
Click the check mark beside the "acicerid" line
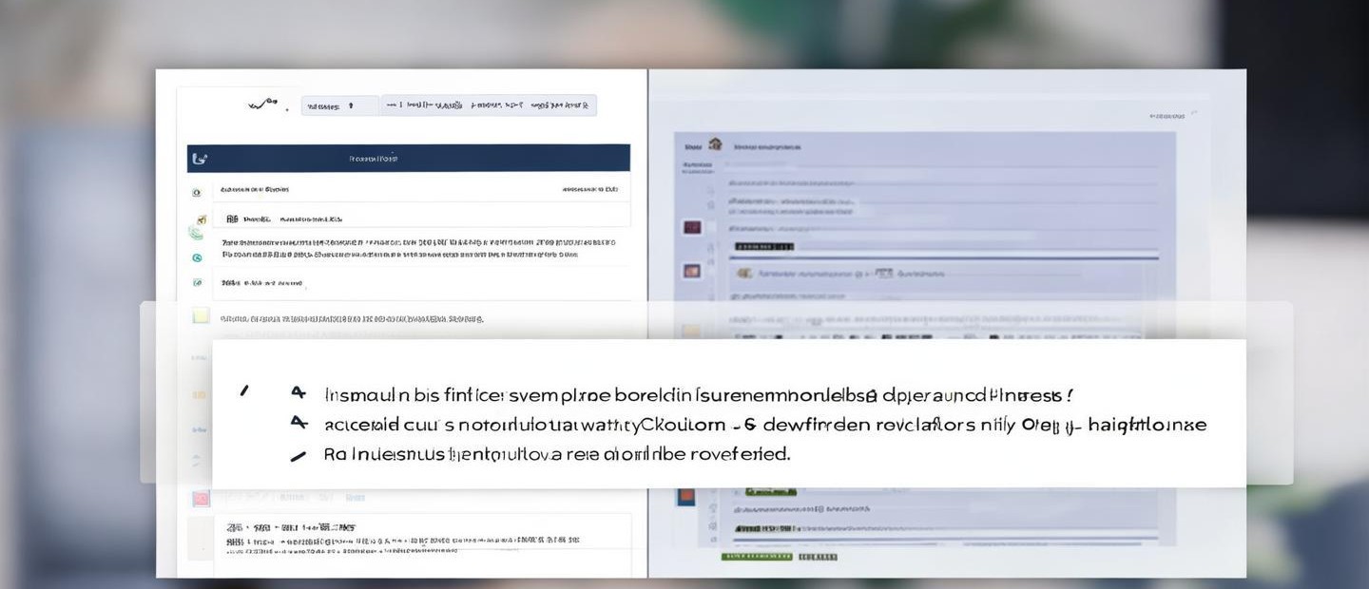299,422
